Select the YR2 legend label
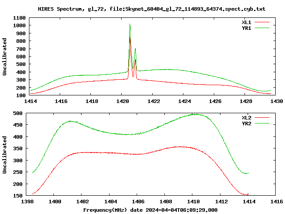The height and width of the screenshot is (214, 285). click(x=246, y=123)
